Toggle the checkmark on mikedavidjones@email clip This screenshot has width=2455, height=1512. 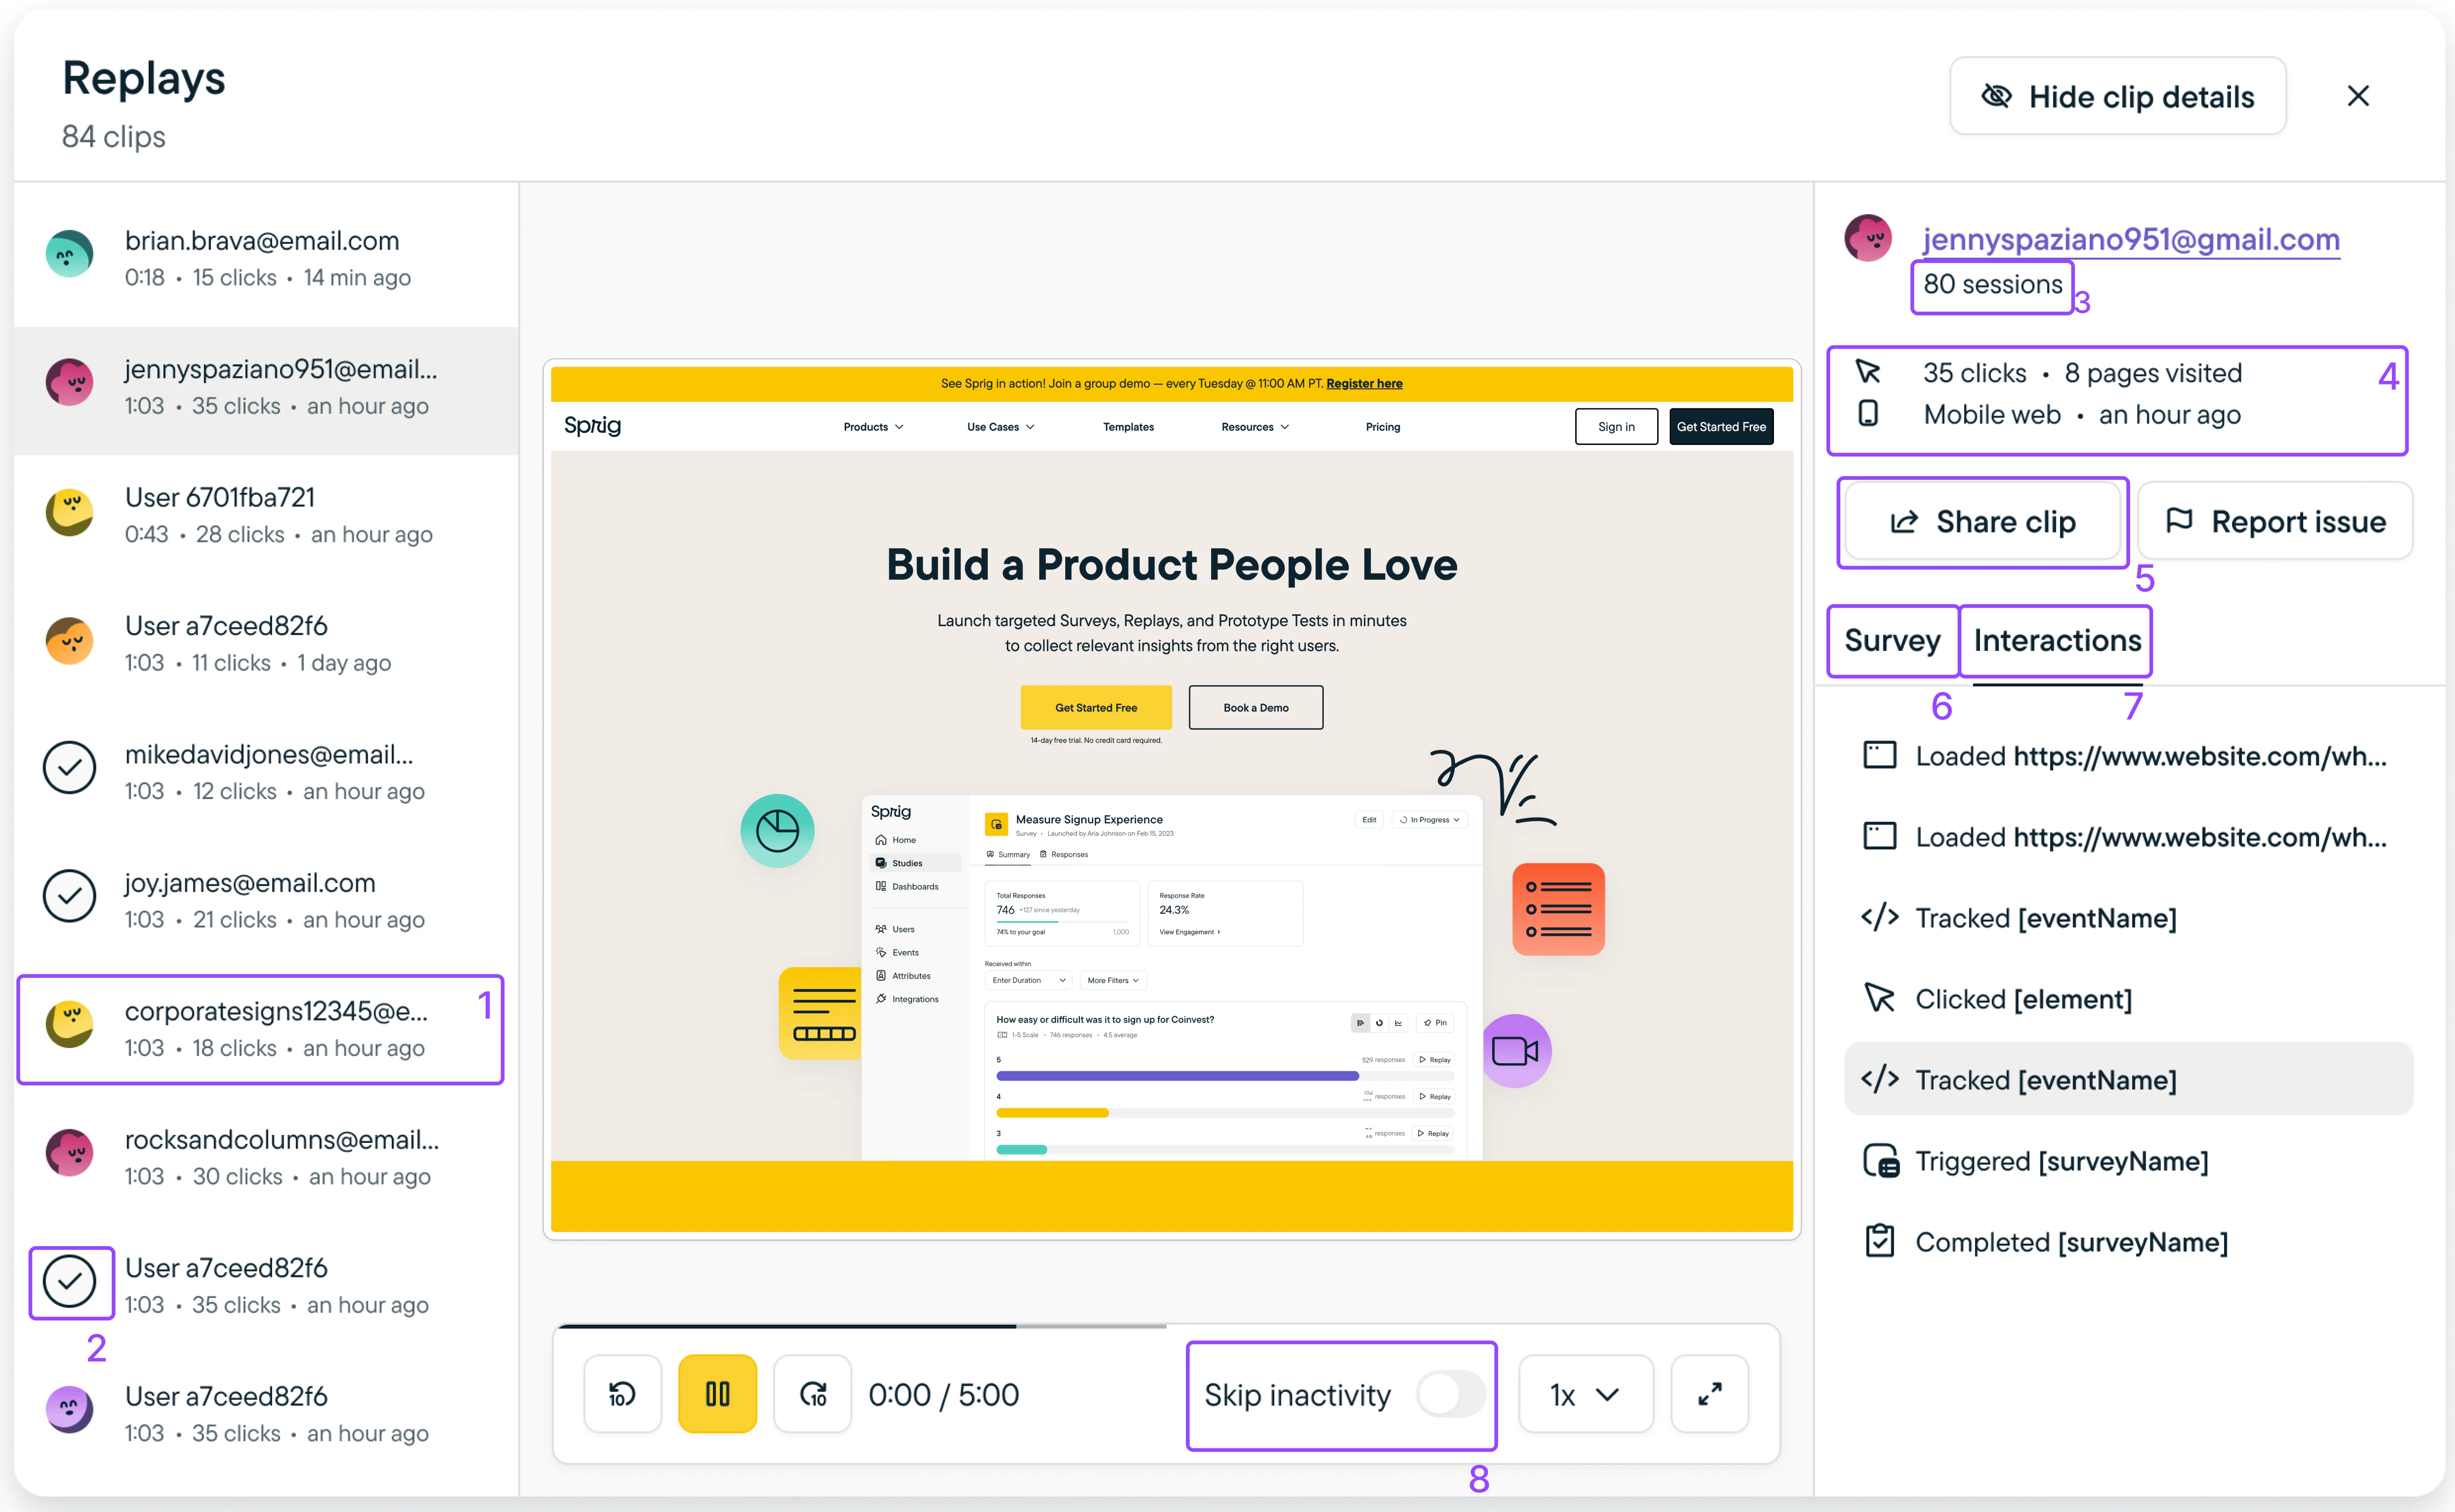[x=70, y=767]
